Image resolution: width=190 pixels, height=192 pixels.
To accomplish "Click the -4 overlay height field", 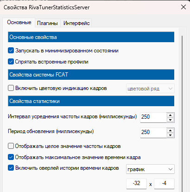I will 164,184.
